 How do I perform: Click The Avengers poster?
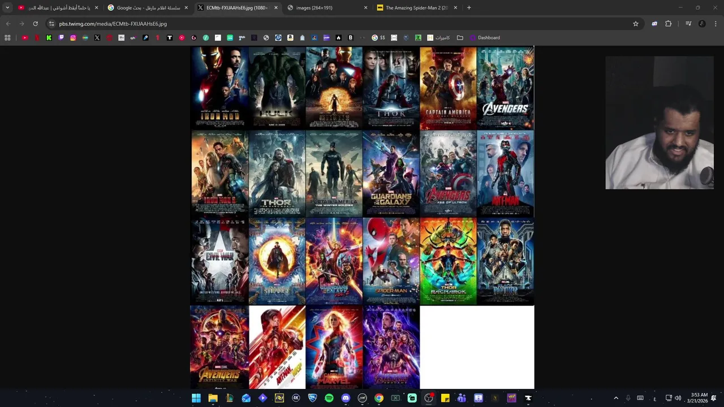[506, 88]
